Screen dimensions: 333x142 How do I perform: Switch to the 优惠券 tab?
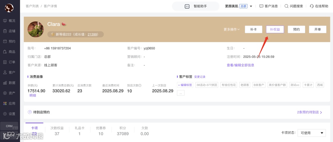101,131
